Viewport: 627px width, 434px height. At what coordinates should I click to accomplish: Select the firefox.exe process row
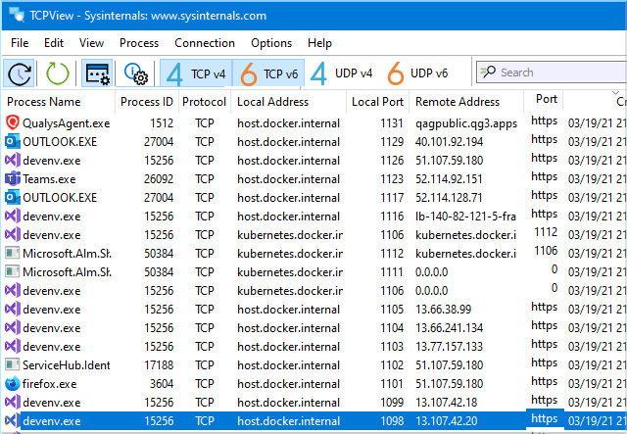click(x=51, y=383)
